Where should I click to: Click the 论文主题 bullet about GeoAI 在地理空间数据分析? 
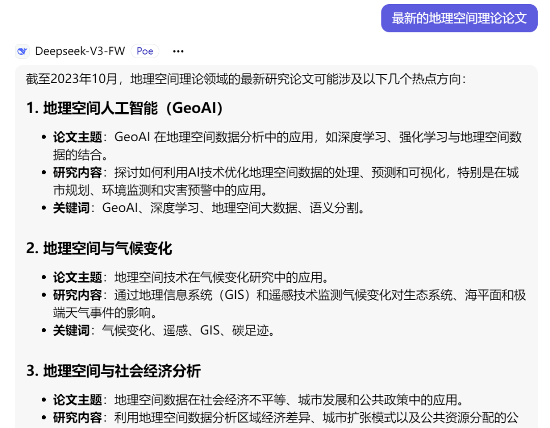point(287,146)
